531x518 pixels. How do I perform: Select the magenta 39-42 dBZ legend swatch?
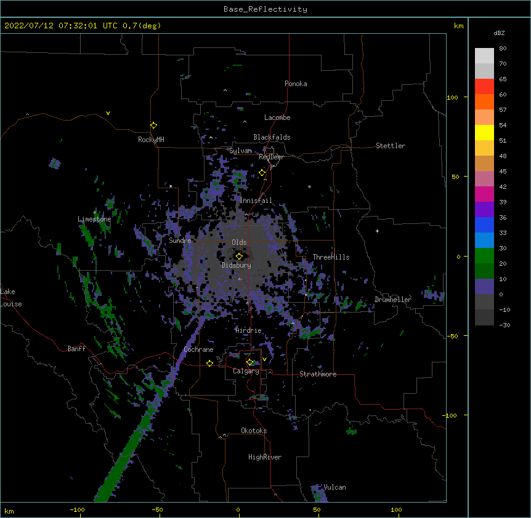click(484, 194)
